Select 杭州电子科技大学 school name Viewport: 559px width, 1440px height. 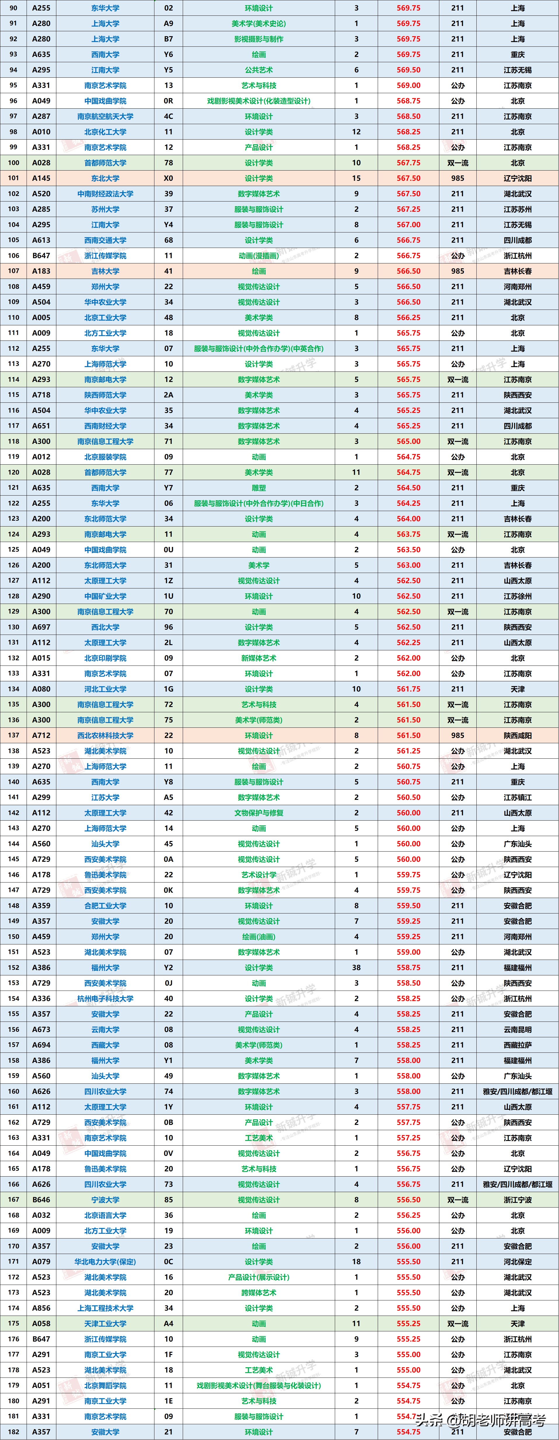coord(105,998)
